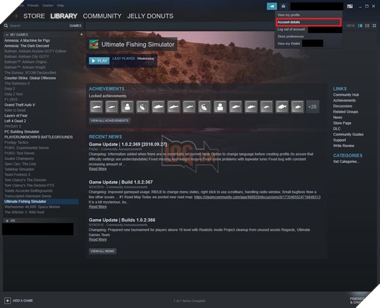Select View my profile menu entry
Screen dimensions: 380x308
tap(289, 15)
